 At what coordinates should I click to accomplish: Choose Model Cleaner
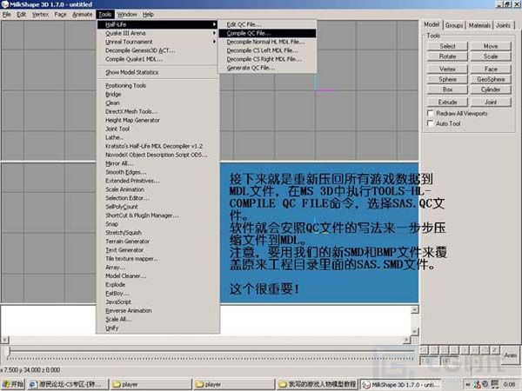tap(157, 276)
